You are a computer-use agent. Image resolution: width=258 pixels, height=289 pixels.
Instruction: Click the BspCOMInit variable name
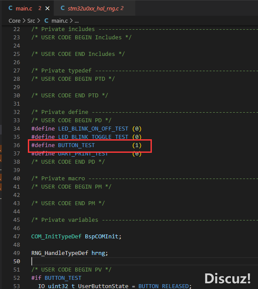click(x=101, y=237)
